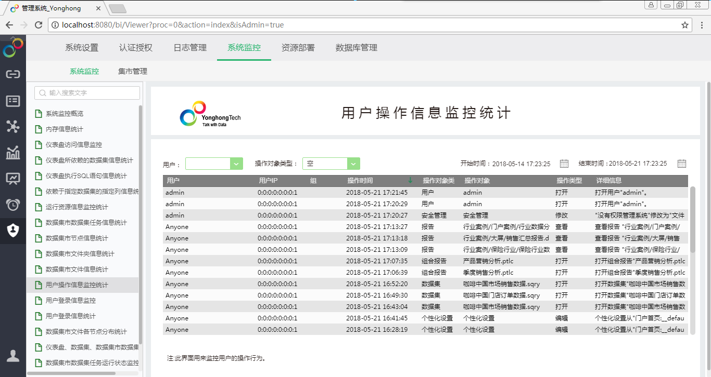Toggle sort arrow on 操作时间 column
Image resolution: width=711 pixels, height=377 pixels.
[x=410, y=181]
